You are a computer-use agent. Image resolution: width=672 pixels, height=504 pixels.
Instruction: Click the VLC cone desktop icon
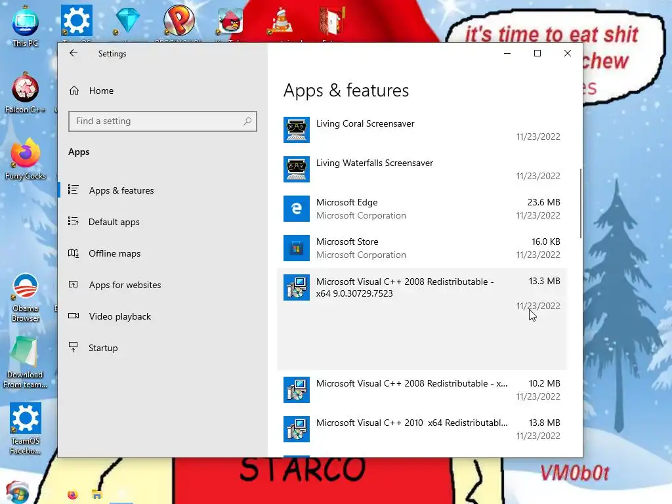coord(281,20)
